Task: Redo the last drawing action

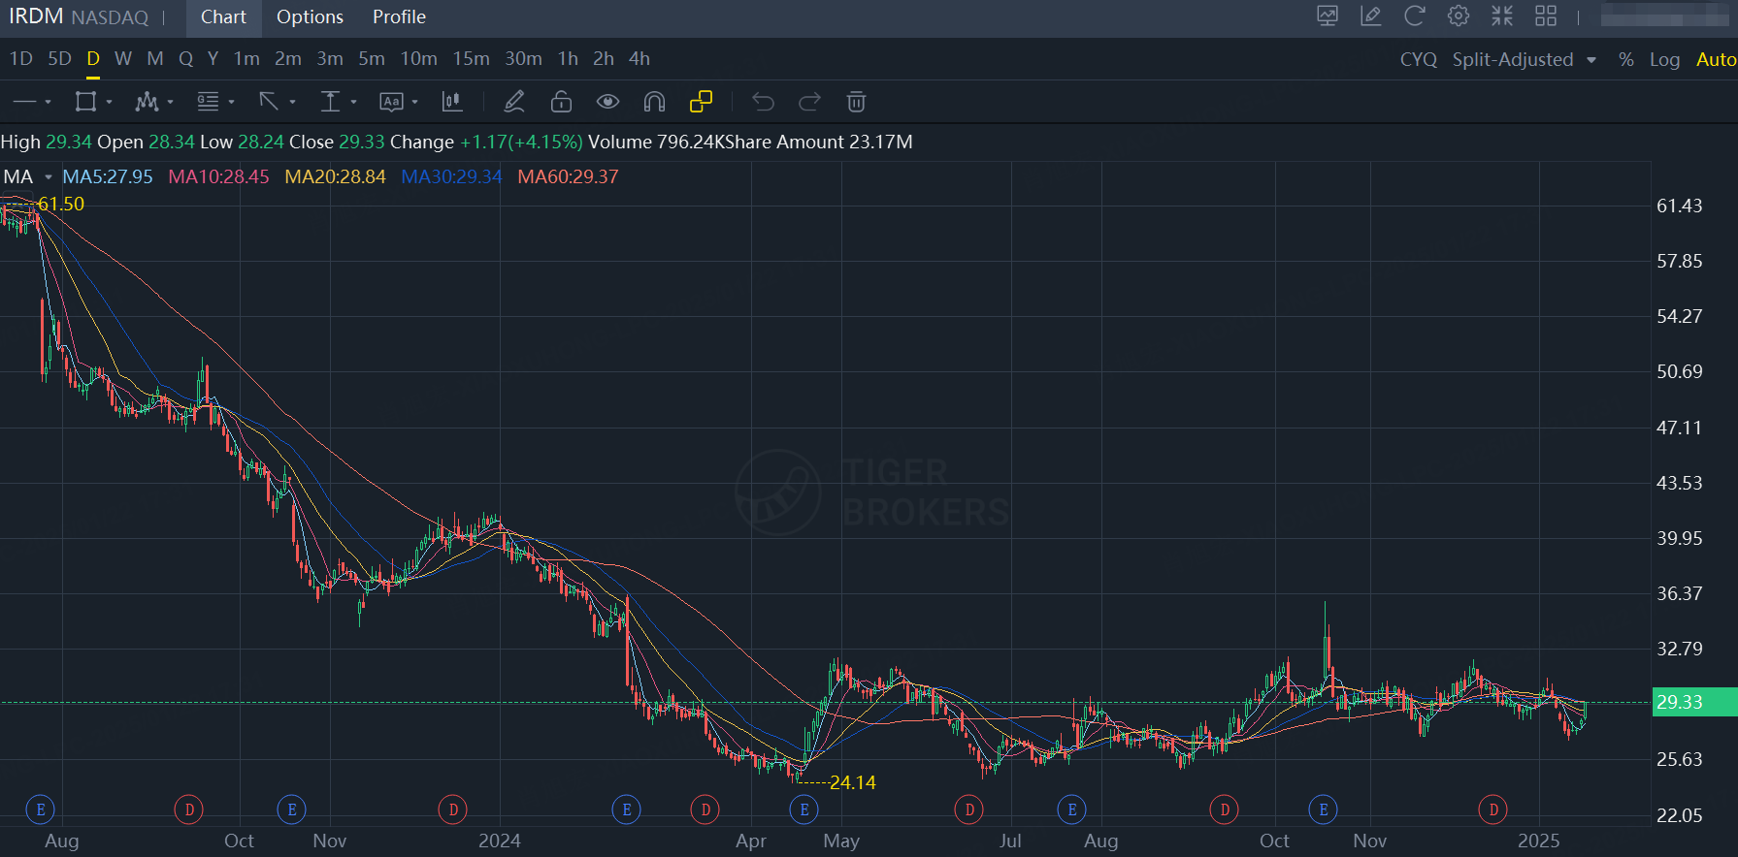Action: click(x=809, y=102)
